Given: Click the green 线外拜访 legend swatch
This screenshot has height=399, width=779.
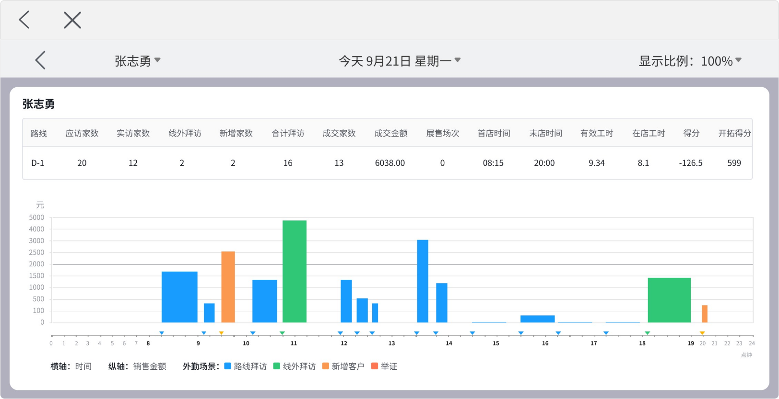Looking at the screenshot, I should click(277, 366).
